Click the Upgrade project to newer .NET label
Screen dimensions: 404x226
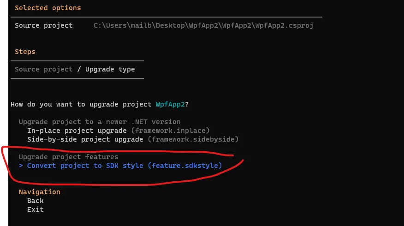100,122
